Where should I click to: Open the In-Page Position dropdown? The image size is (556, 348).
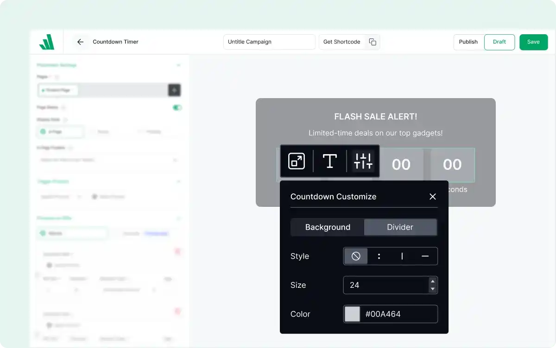pyautogui.click(x=108, y=159)
